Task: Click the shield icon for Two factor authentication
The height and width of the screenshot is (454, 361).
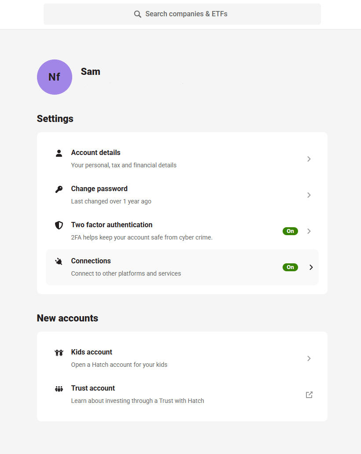Action: [59, 225]
